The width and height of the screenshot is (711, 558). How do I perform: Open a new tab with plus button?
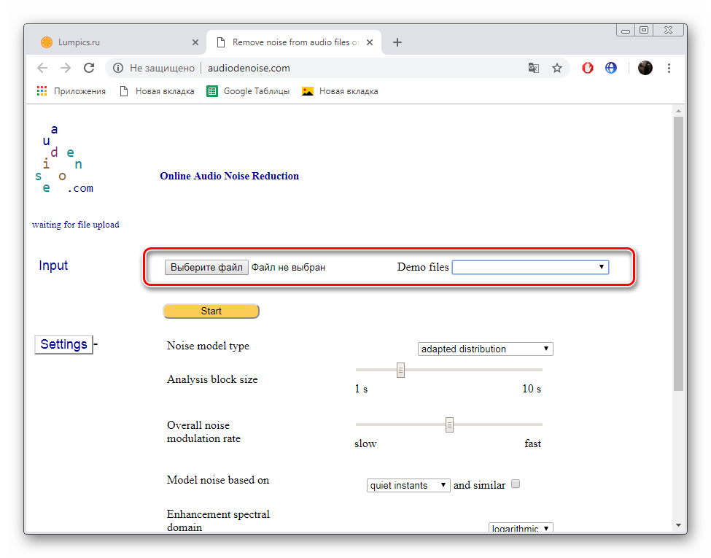click(397, 42)
